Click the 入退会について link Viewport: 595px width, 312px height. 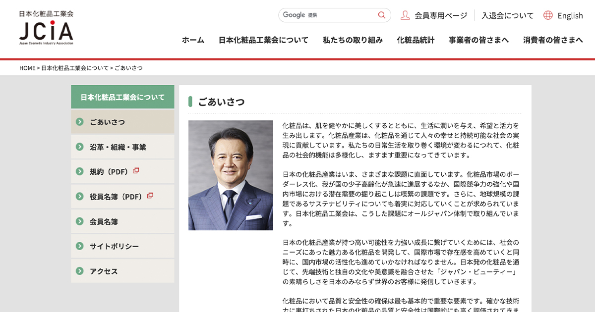507,15
